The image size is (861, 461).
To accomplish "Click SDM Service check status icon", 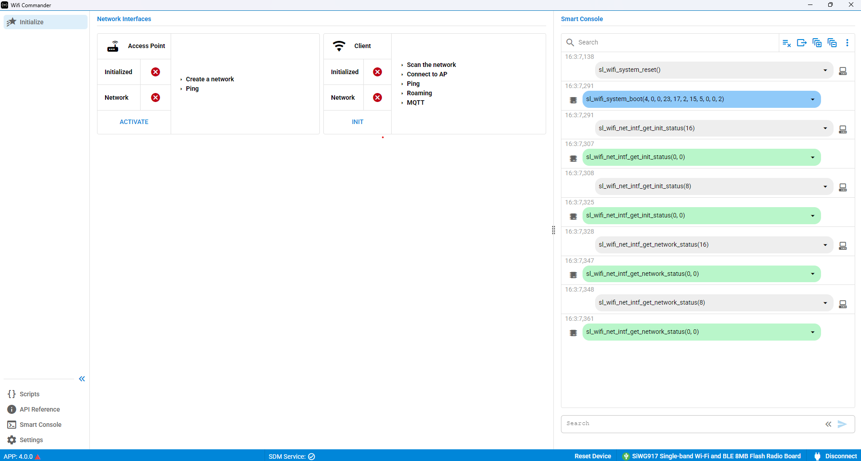I will [x=311, y=457].
